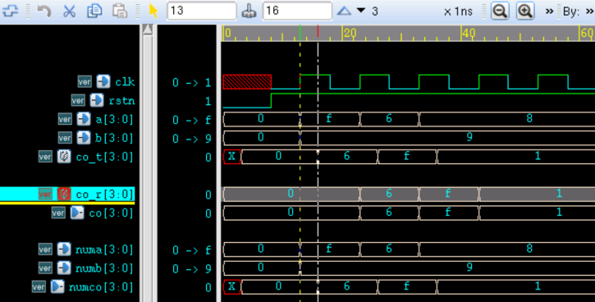Click the value 'f' on co[3:0] waveform
This screenshot has height=302, width=595.
click(448, 212)
